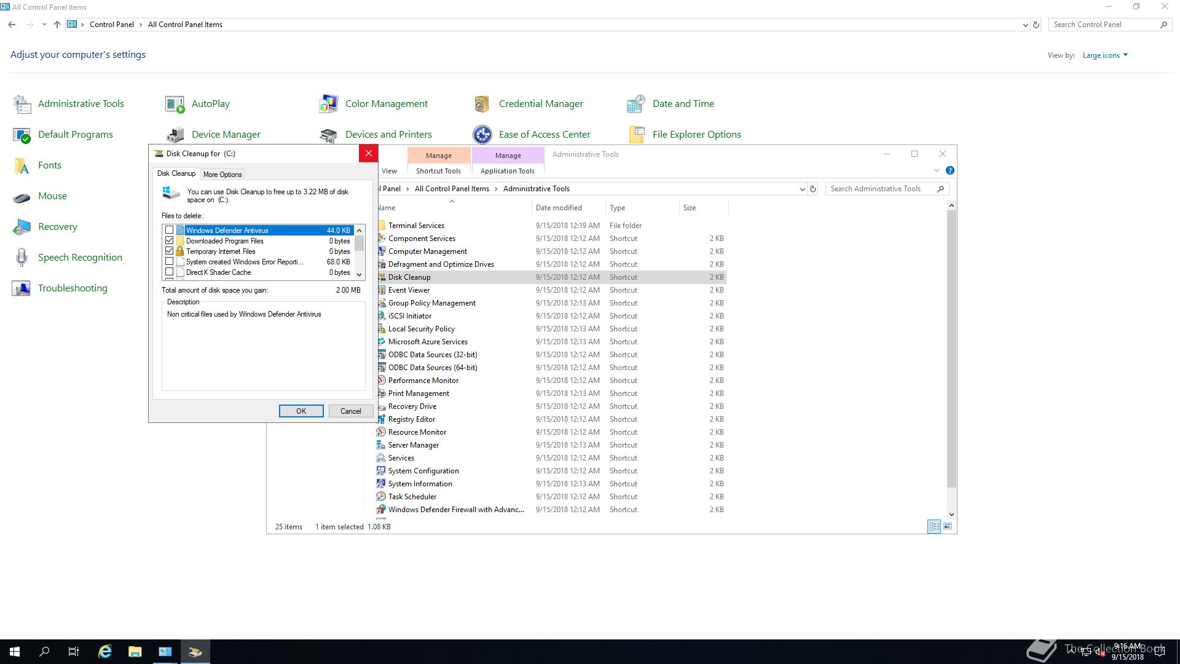This screenshot has height=664, width=1180.
Task: Open the Administrative Tools control panel icon
Action: pos(22,104)
